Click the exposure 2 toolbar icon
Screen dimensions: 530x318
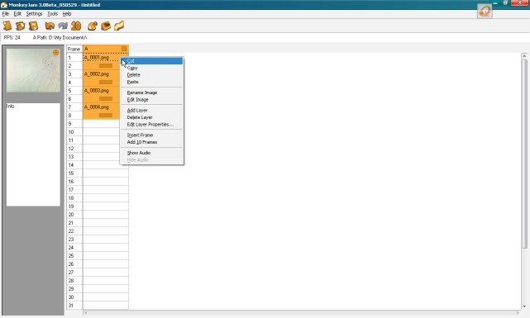[21, 26]
